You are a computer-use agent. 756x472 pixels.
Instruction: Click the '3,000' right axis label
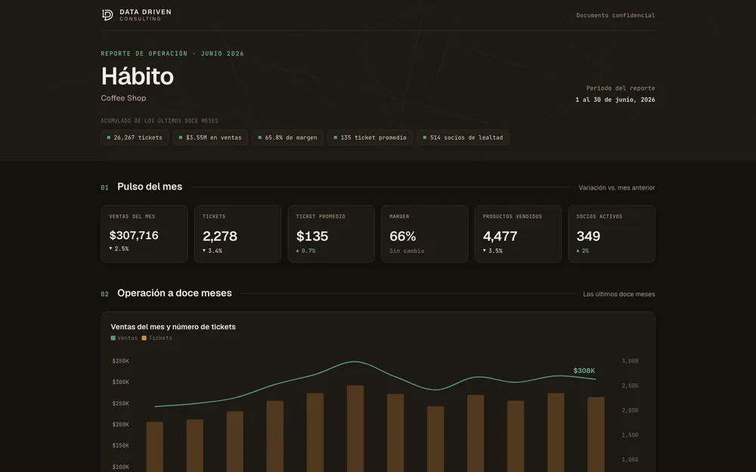(630, 361)
